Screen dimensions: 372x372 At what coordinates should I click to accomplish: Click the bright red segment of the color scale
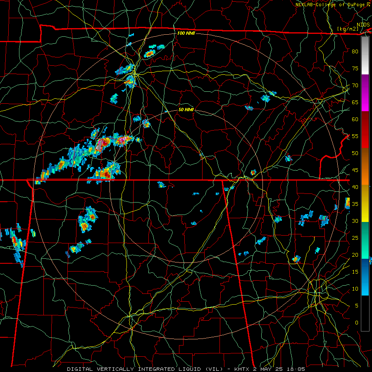(x=365, y=140)
